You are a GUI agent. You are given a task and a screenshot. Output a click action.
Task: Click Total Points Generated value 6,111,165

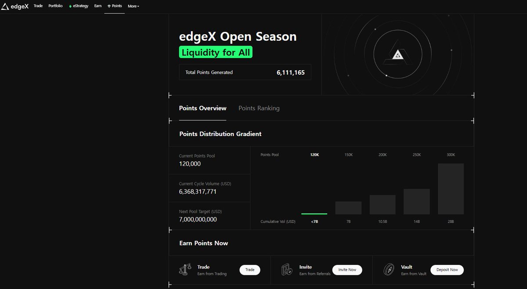click(x=291, y=72)
